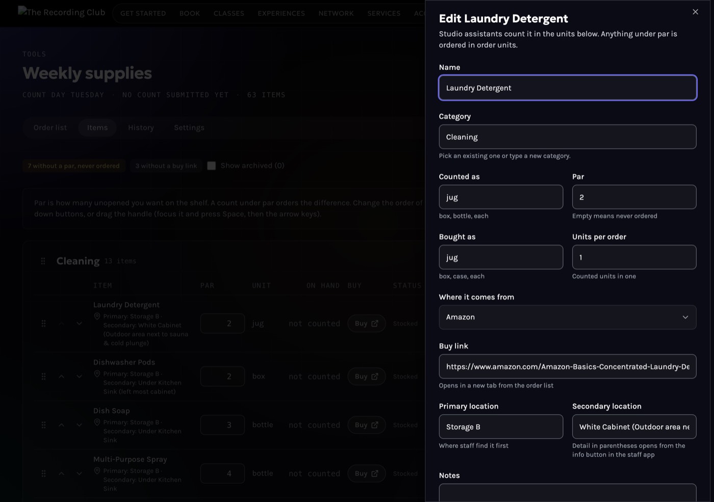Open the SERVICES navigation item
This screenshot has height=502, width=714.
click(384, 13)
